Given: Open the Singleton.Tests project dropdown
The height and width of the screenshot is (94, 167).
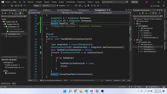Looking at the screenshot, I should 45,13.
